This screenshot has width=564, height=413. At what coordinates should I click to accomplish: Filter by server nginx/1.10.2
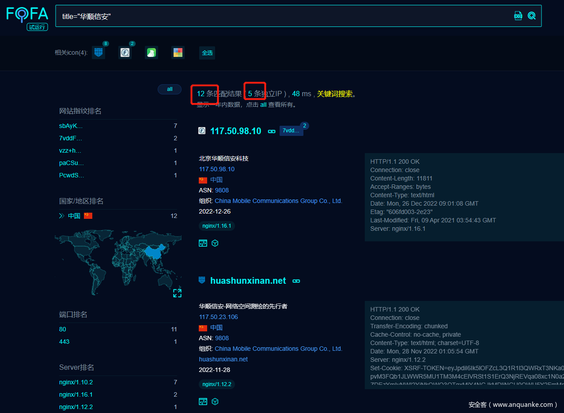tap(76, 382)
